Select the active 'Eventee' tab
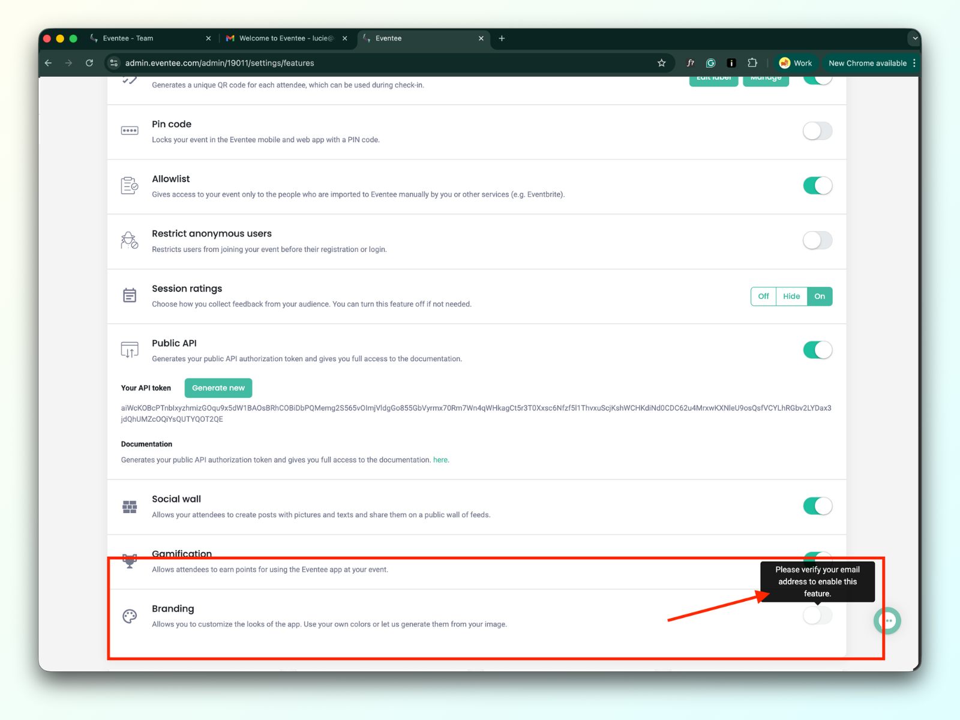The width and height of the screenshot is (960, 720). point(423,38)
